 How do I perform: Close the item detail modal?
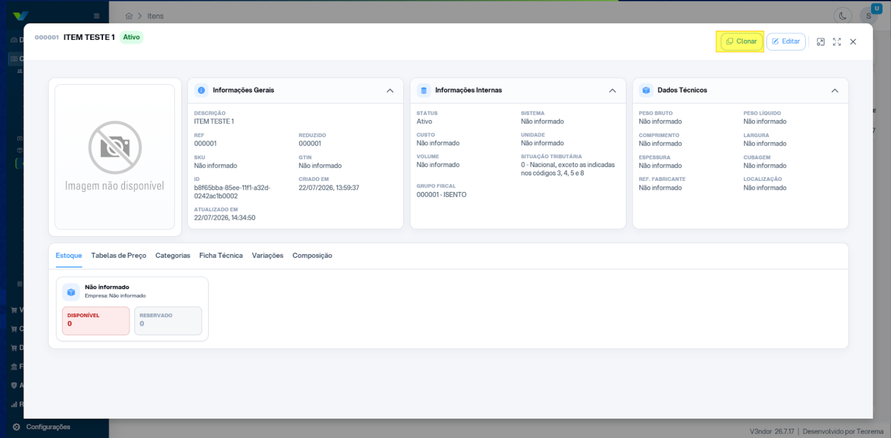coord(853,42)
